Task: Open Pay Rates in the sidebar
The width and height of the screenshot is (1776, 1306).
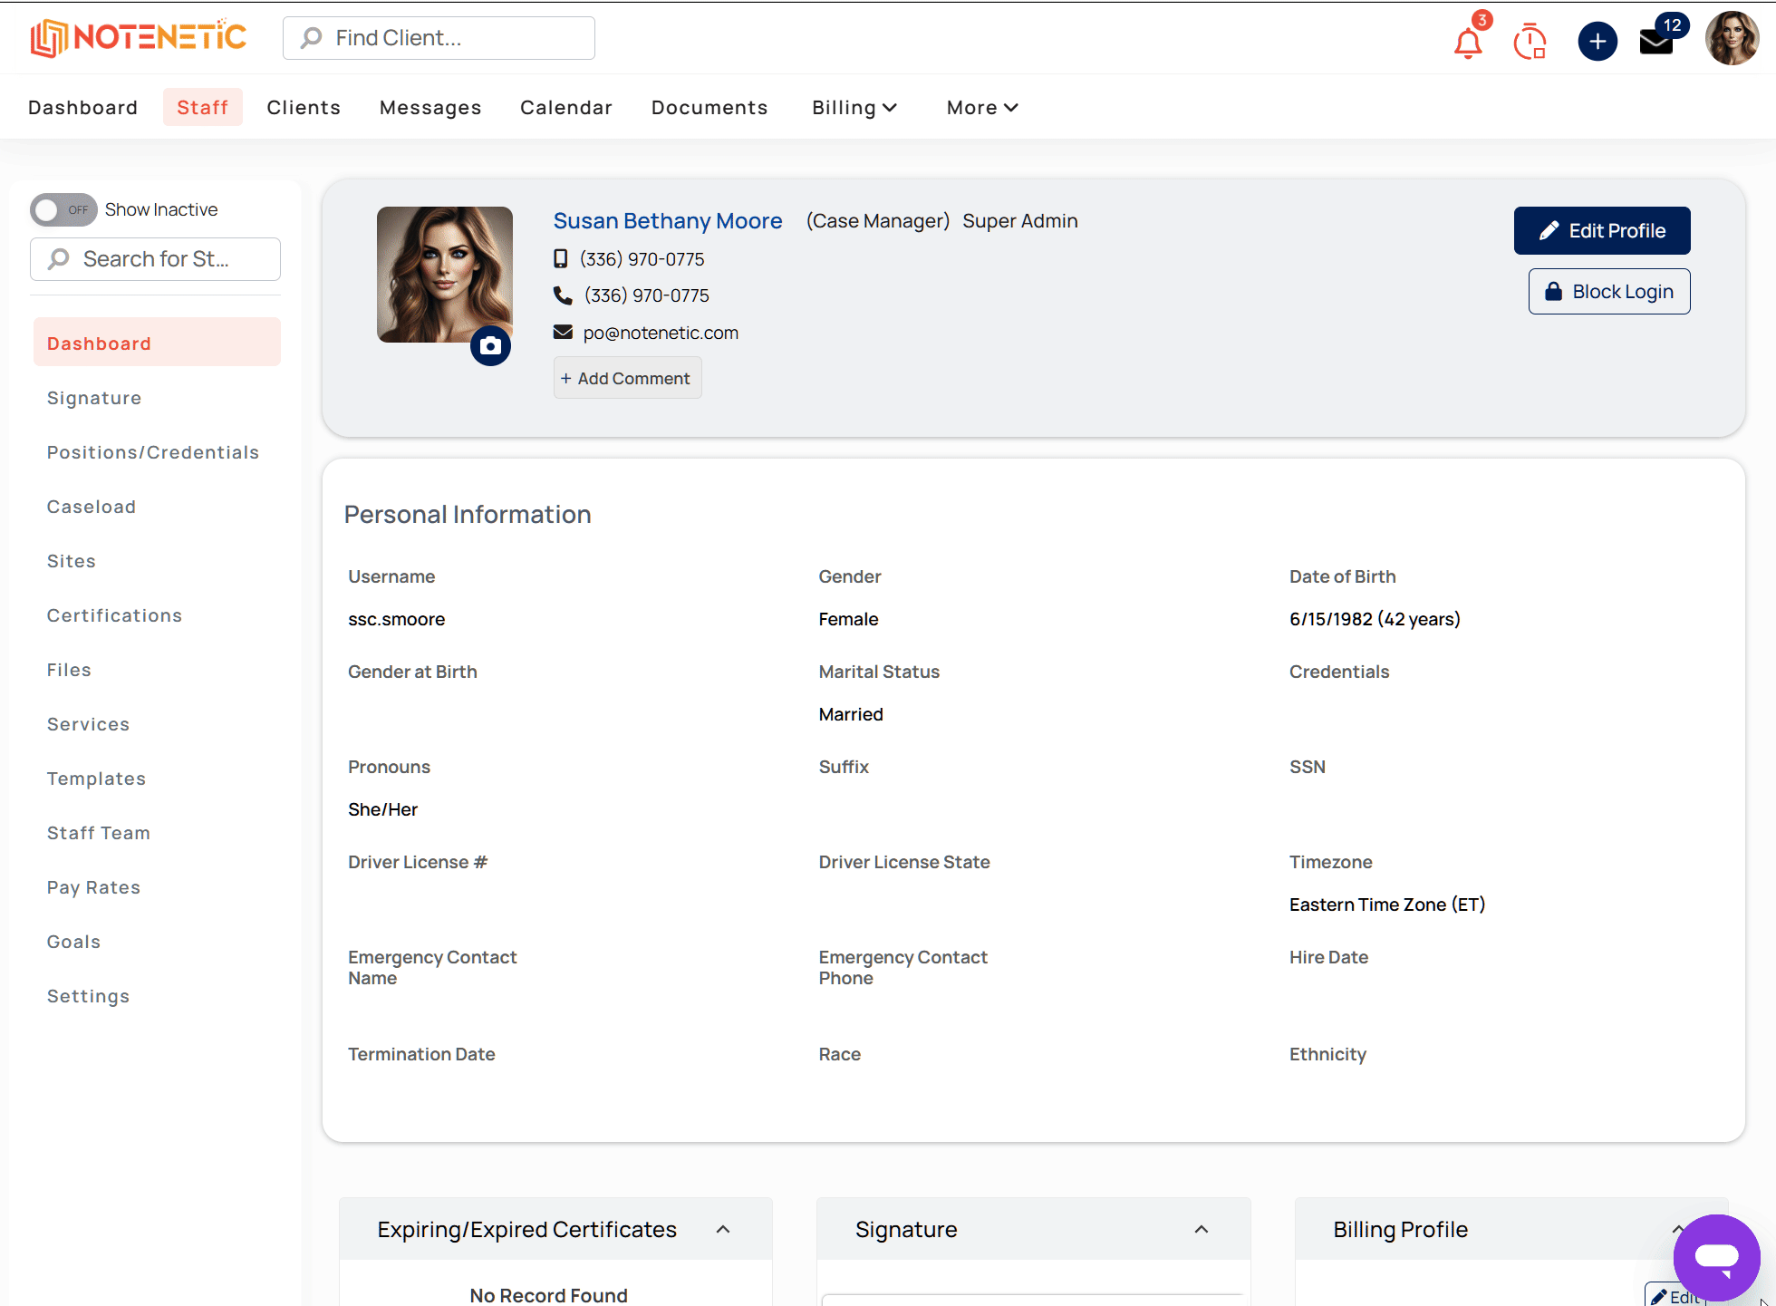Action: click(94, 887)
